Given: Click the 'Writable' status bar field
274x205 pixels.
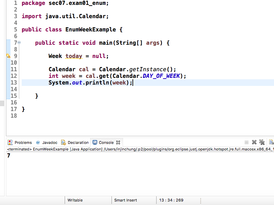Looking at the screenshot, I should click(x=75, y=200).
